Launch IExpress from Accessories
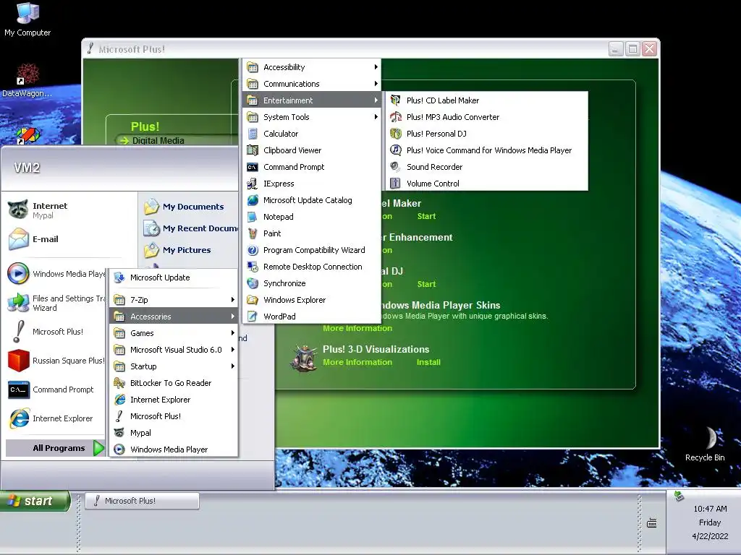Screen dimensions: 741x555 [311, 184]
